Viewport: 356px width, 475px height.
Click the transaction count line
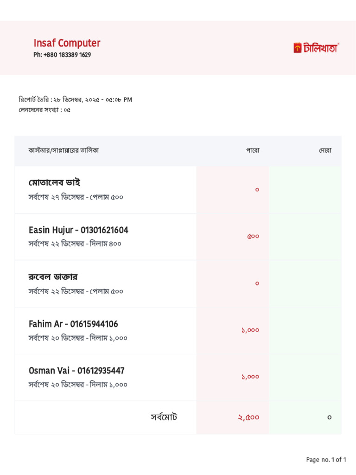44,110
